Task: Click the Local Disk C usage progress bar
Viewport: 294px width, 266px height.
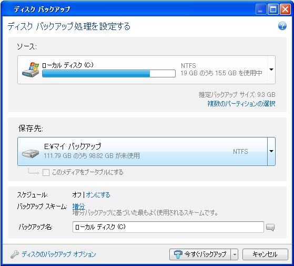Action: [x=109, y=73]
